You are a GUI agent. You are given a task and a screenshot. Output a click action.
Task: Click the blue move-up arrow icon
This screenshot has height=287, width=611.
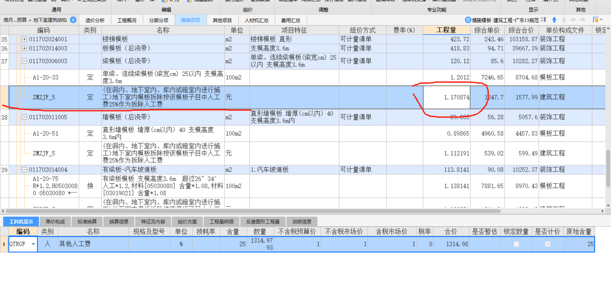[554, 20]
